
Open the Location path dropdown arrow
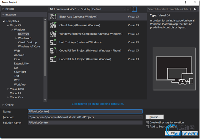tap(141, 117)
